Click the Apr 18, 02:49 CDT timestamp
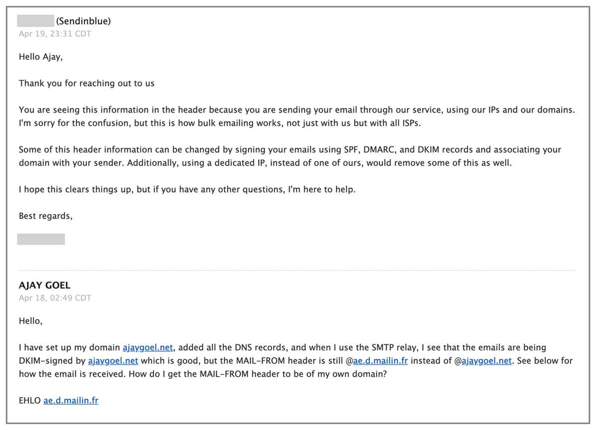 (x=55, y=297)
